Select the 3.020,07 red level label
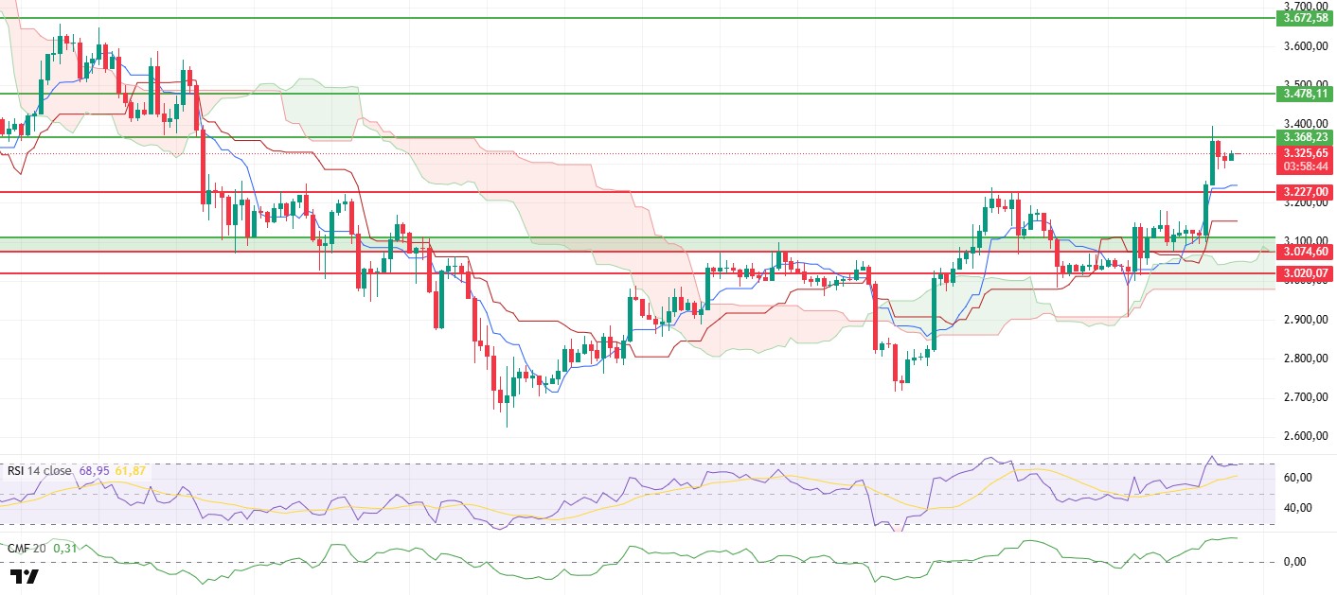The image size is (1337, 595). point(1305,273)
